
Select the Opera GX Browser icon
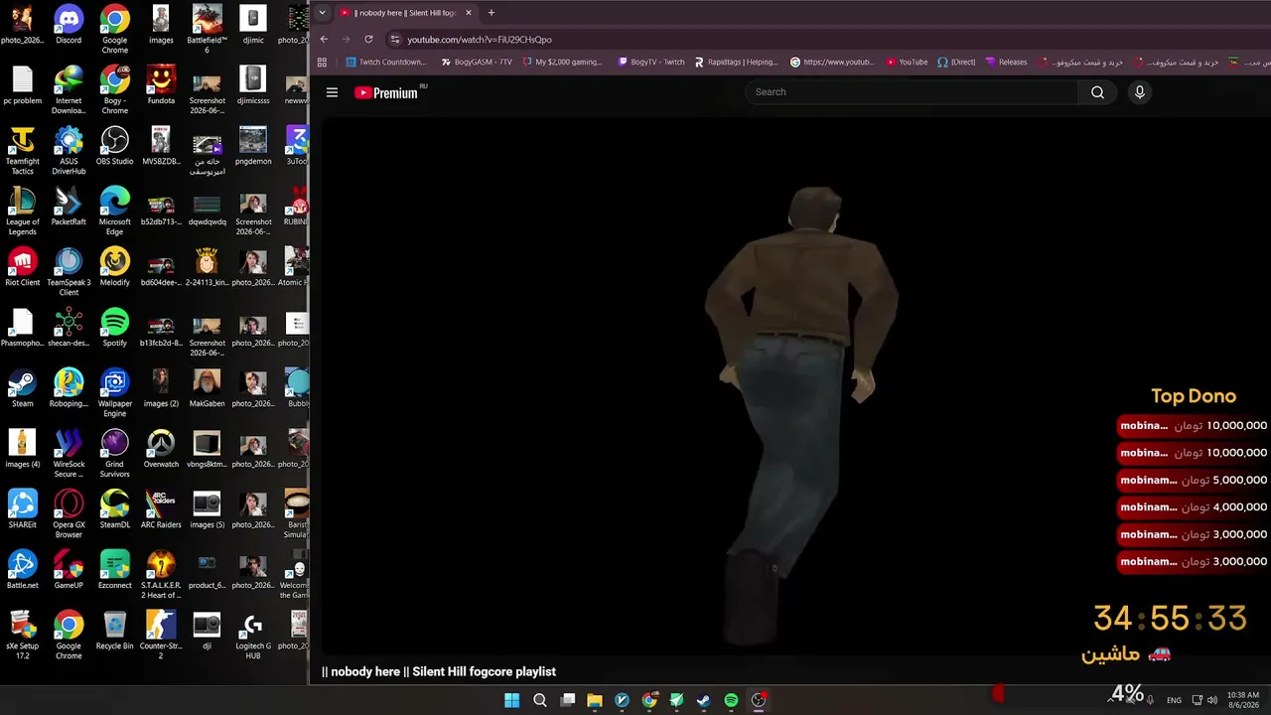pos(69,514)
